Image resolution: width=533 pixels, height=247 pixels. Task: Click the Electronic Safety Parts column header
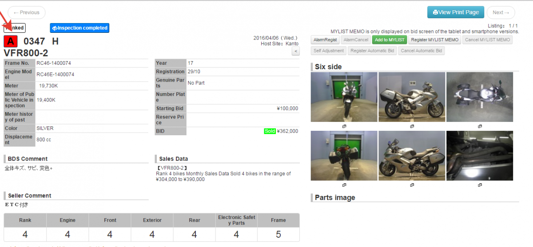(x=236, y=220)
